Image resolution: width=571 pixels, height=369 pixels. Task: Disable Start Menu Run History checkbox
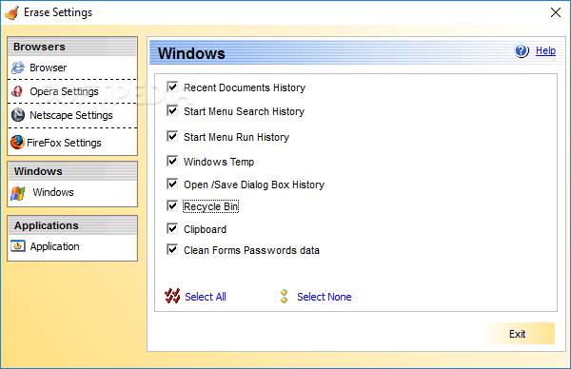click(x=172, y=136)
